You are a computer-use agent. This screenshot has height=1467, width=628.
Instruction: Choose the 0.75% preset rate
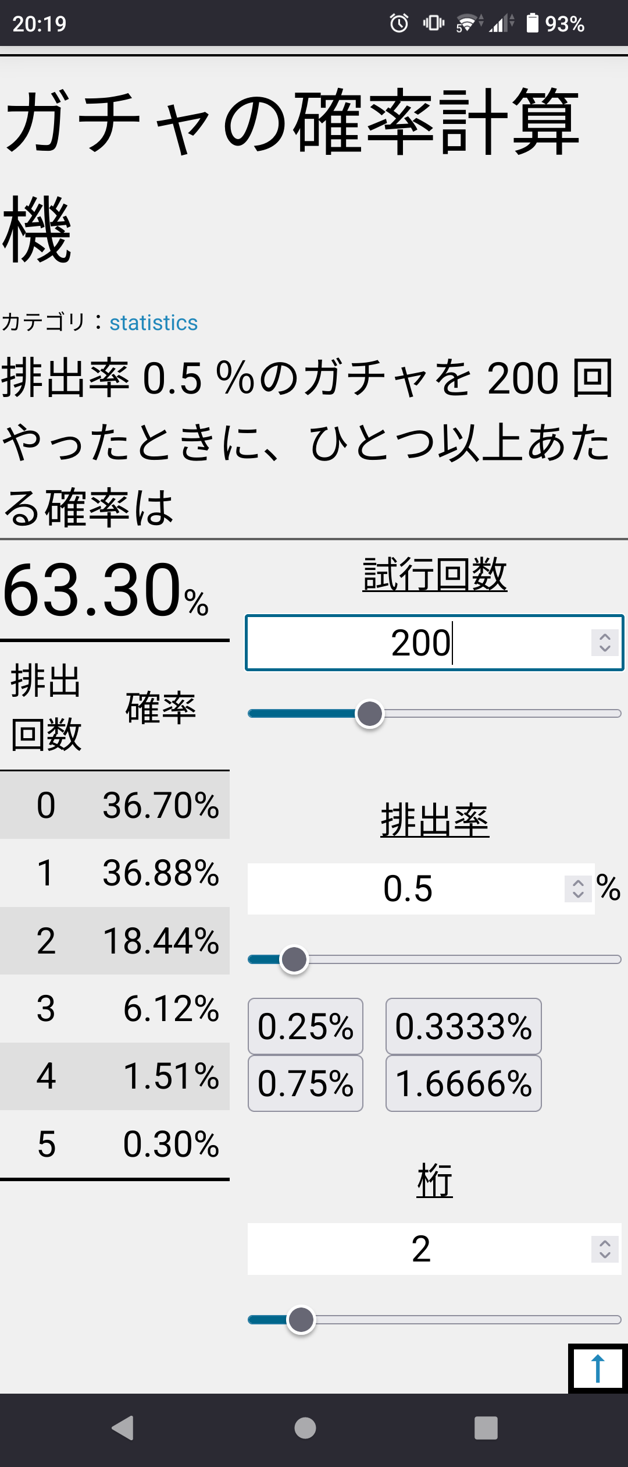(305, 1083)
